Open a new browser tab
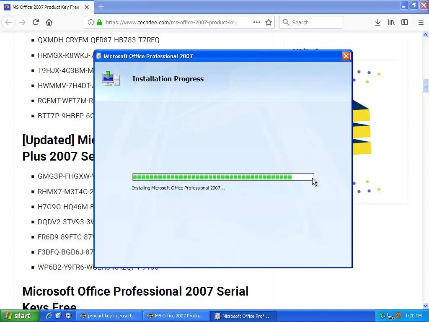Image resolution: width=429 pixels, height=322 pixels. pos(101,7)
